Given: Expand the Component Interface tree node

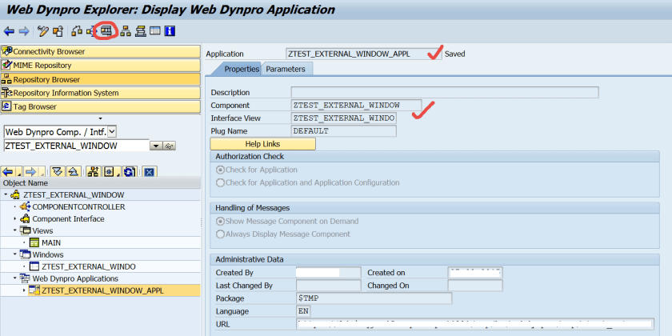Looking at the screenshot, I should pos(14,218).
